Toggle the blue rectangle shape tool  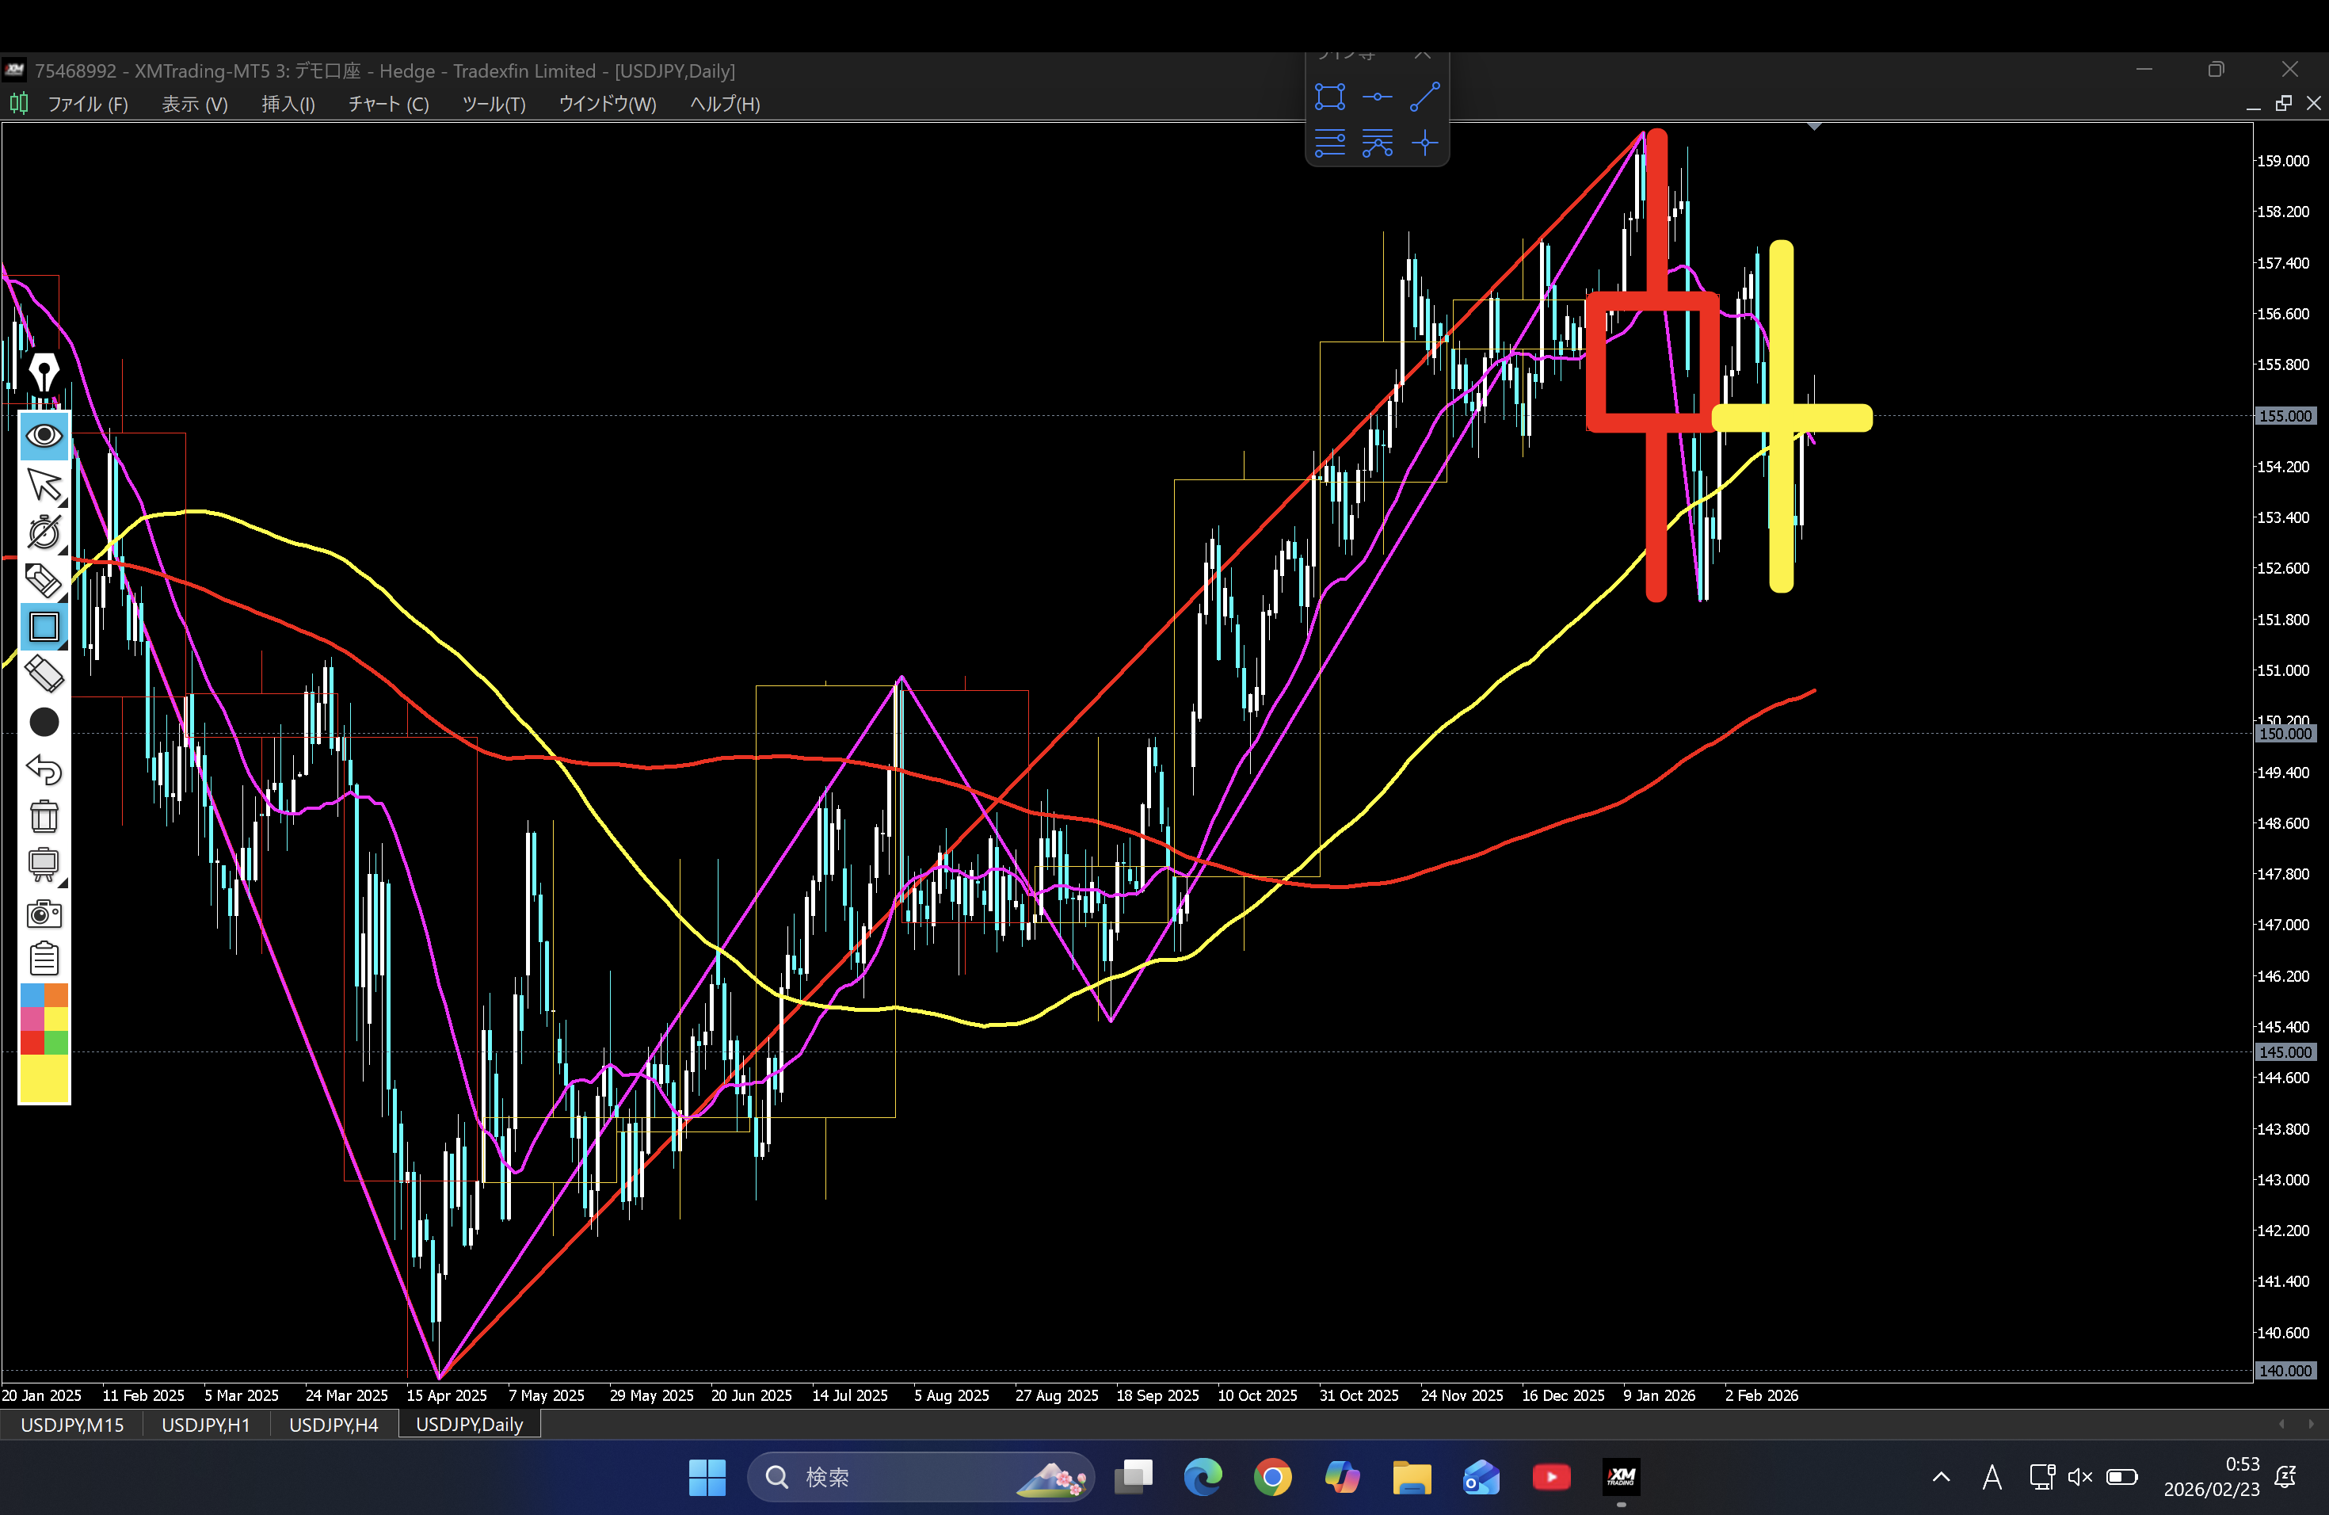click(x=44, y=628)
